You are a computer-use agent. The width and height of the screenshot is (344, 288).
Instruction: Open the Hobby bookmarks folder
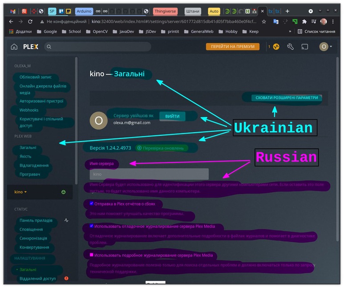(x=228, y=32)
